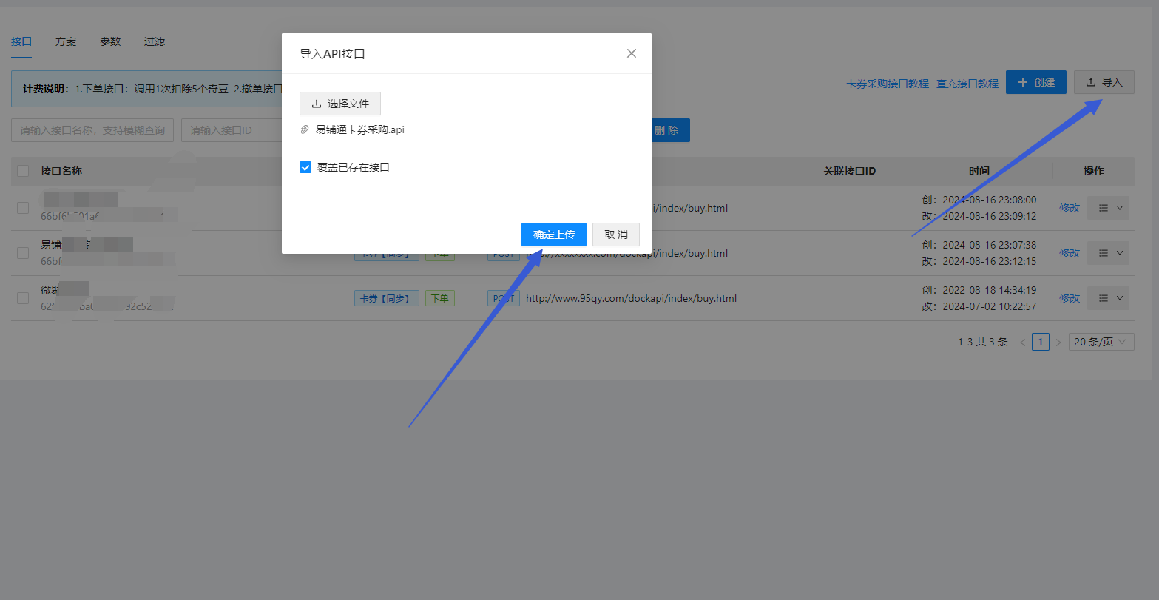Confirm upload with 确定上传 button
The width and height of the screenshot is (1159, 600).
[554, 235]
